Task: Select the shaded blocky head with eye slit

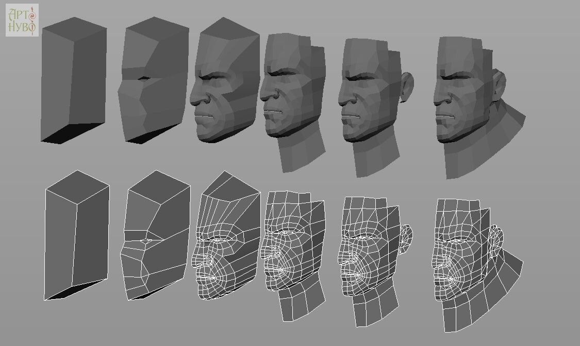Action: coord(154,80)
